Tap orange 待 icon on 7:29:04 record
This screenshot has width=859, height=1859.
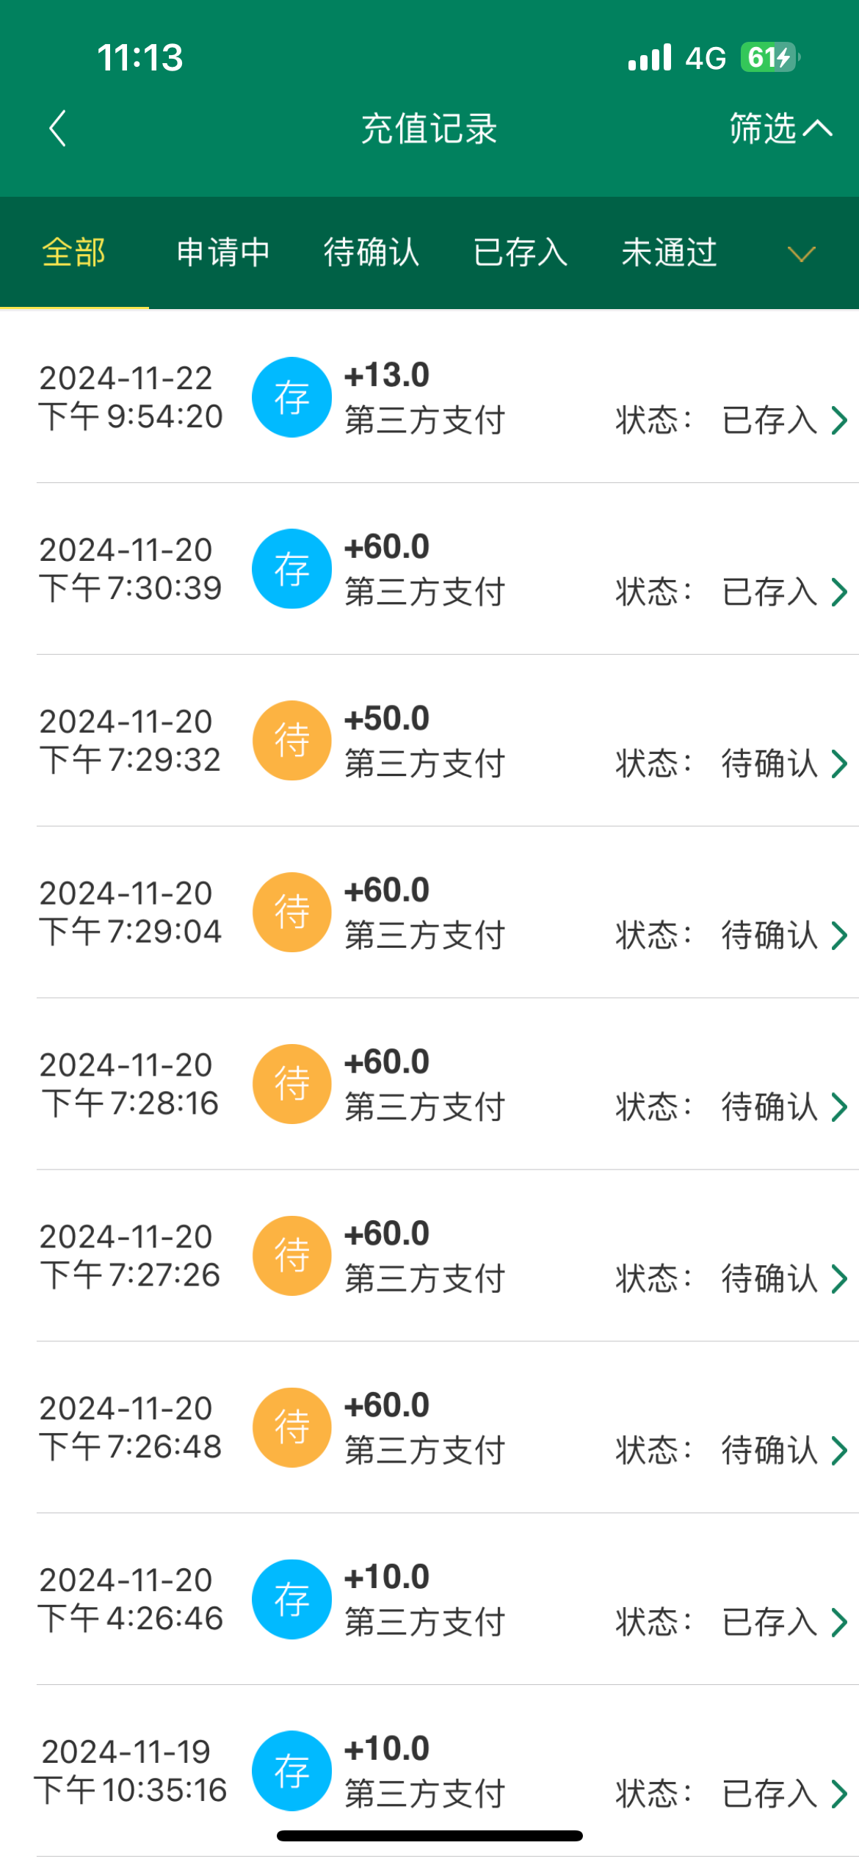291,912
